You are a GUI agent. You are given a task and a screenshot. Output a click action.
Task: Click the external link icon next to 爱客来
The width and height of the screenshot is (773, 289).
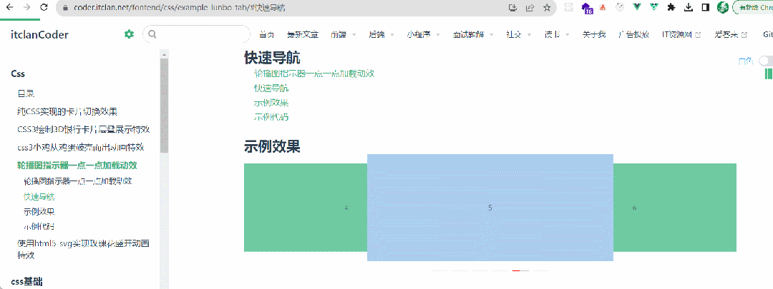tap(744, 35)
